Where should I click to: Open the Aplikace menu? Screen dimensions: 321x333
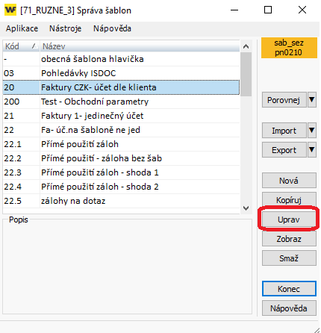[x=22, y=28]
